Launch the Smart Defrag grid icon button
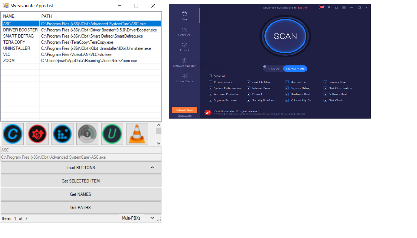Screen dimensions: 417x238 [x=62, y=134]
